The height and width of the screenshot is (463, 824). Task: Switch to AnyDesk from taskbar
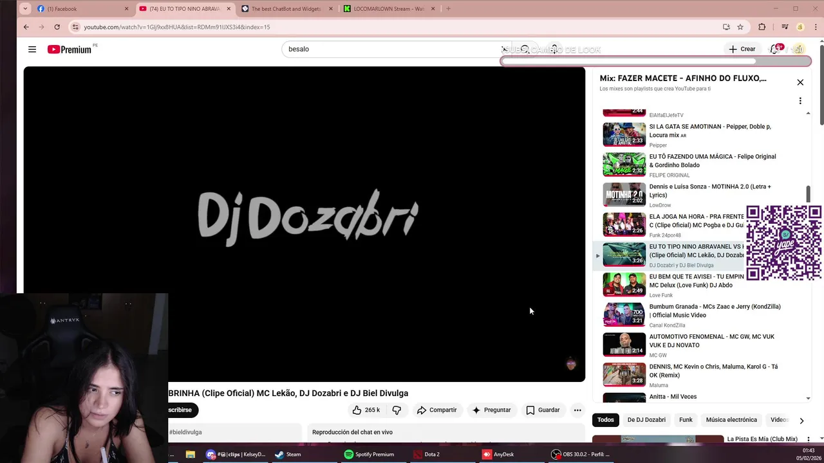498,454
